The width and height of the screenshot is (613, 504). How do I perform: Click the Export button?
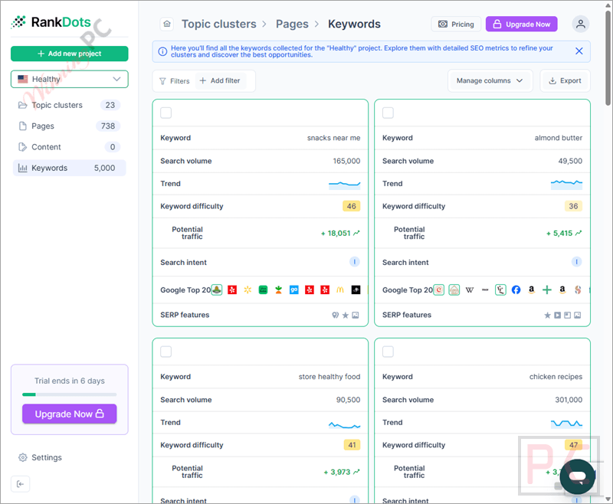pos(565,81)
